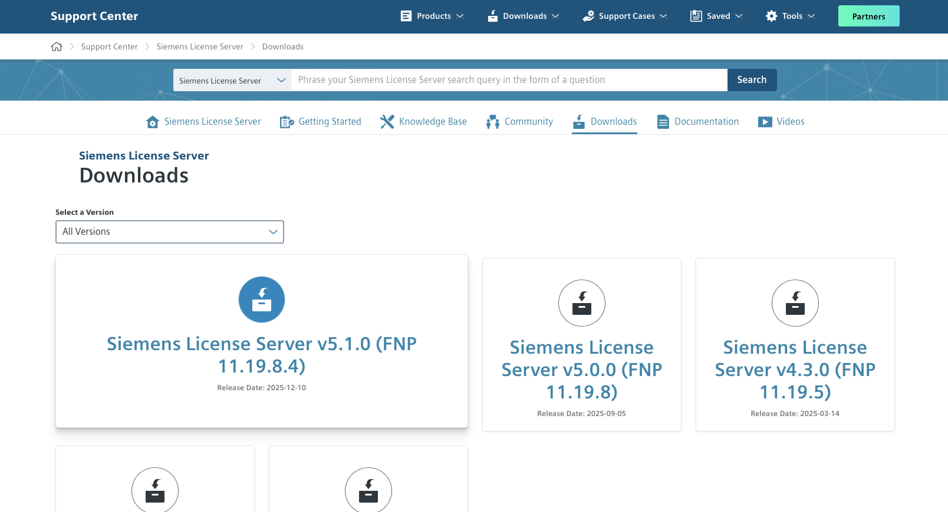
Task: Switch to the Documentation tab
Action: coord(698,122)
